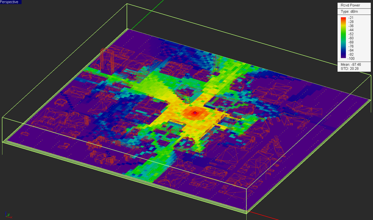Viewport: 373px width, 220px height.
Task: Click the -28 legend value
Action: click(x=351, y=22)
